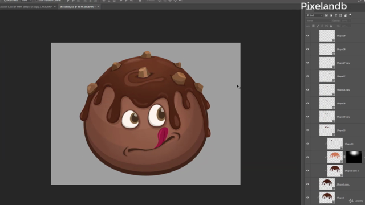365x205 pixels.
Task: Toggle visibility of the masked orange highlight layer
Action: click(307, 157)
